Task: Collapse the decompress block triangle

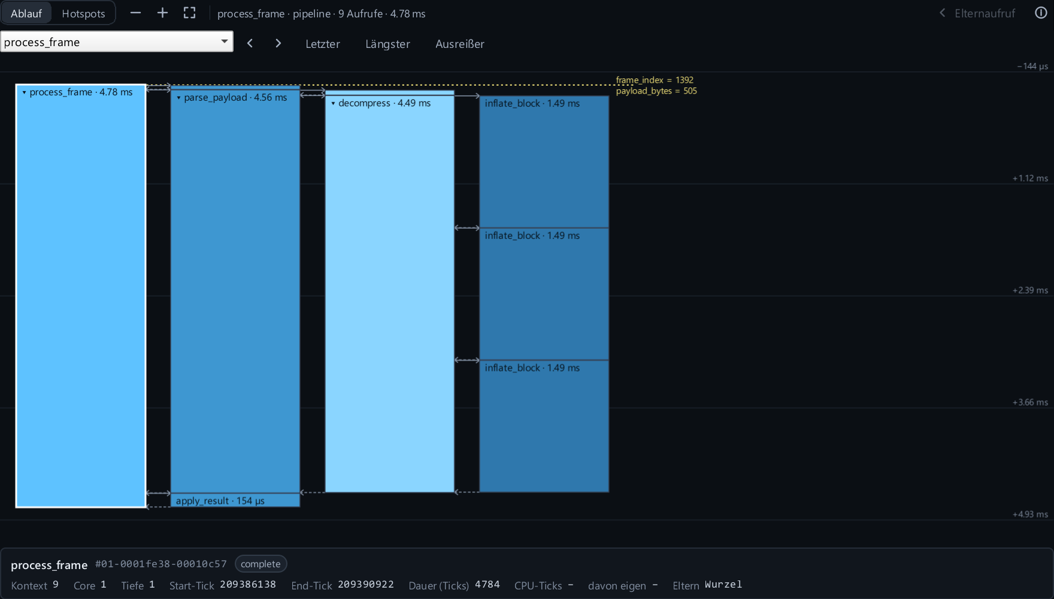Action: (333, 103)
